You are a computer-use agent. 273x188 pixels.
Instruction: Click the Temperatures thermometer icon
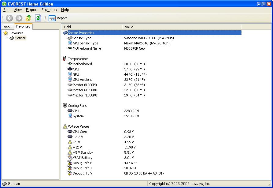point(65,58)
